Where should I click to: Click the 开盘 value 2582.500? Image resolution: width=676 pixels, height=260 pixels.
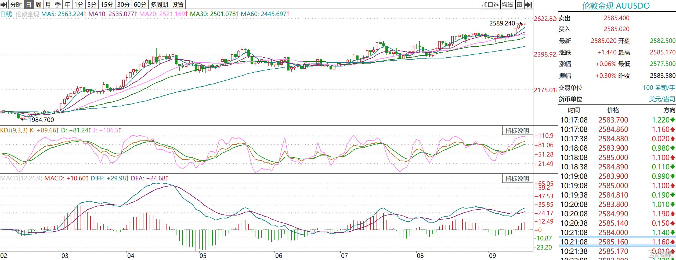click(663, 41)
